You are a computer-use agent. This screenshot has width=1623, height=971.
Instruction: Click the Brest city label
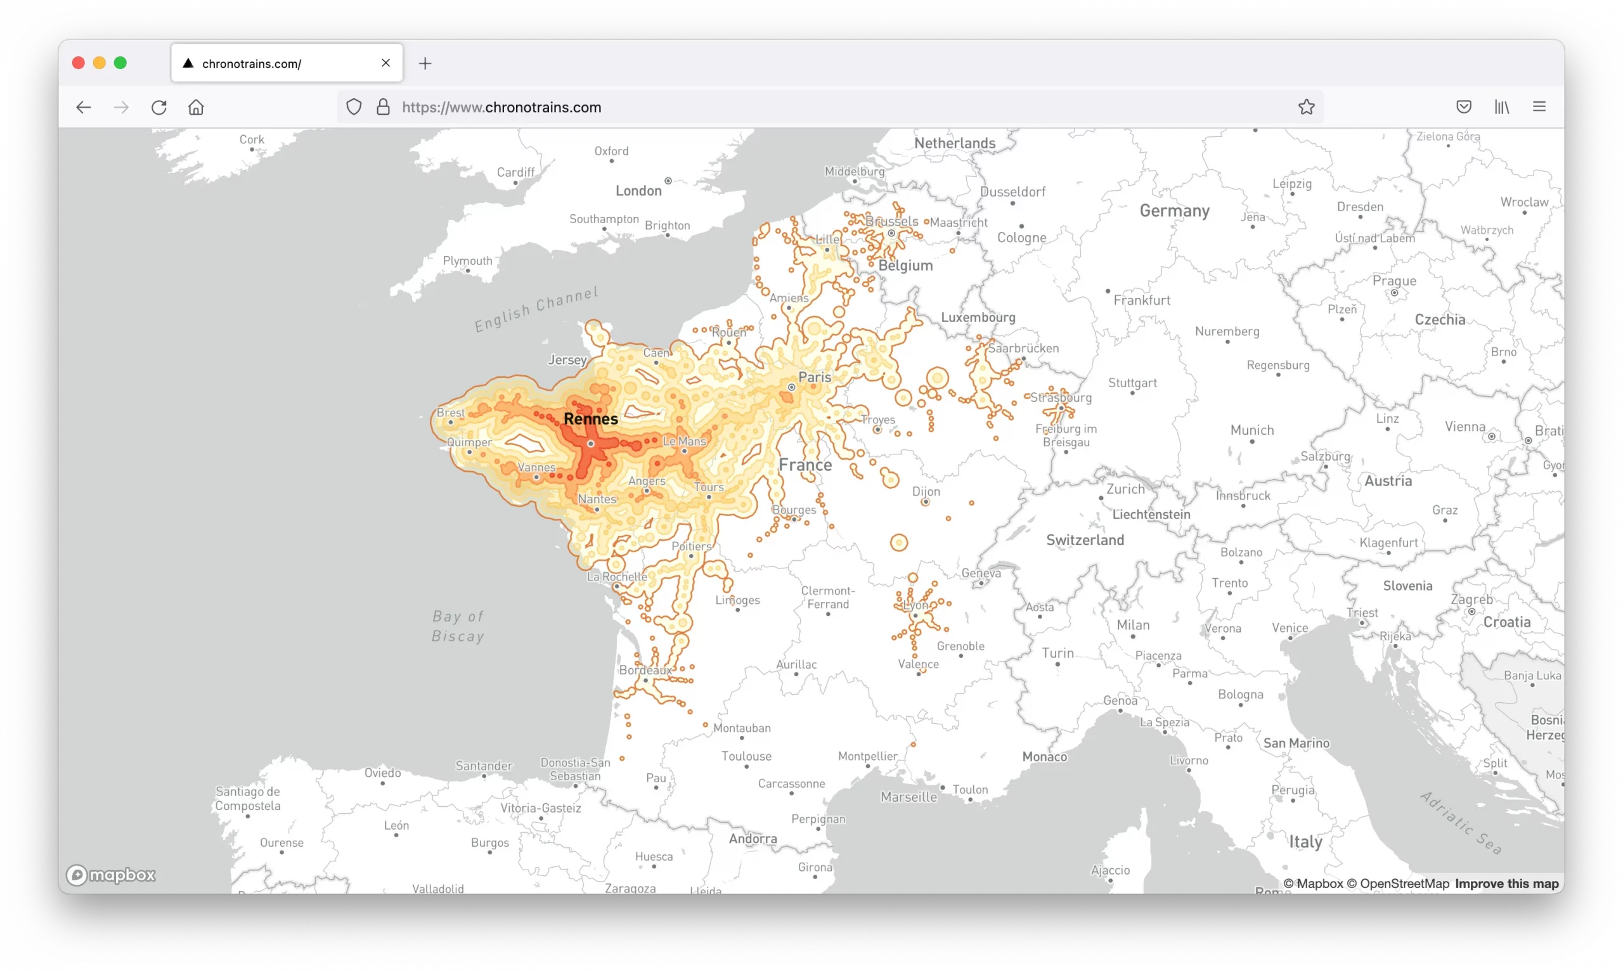pyautogui.click(x=450, y=412)
